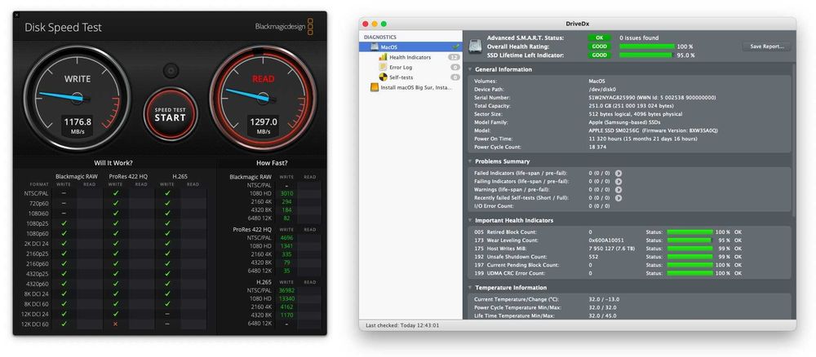Click H.265 NTSC/PAL write checkmark
This screenshot has width=816, height=357.
pos(167,193)
